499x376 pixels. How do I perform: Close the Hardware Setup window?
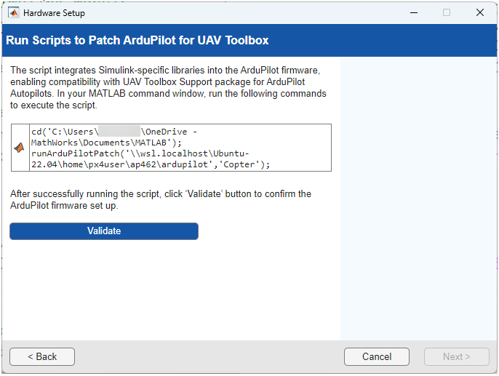480,12
